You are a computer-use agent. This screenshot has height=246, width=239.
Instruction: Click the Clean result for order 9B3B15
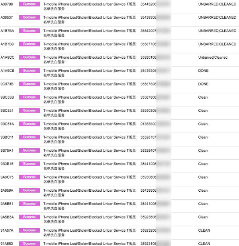pos(203,164)
